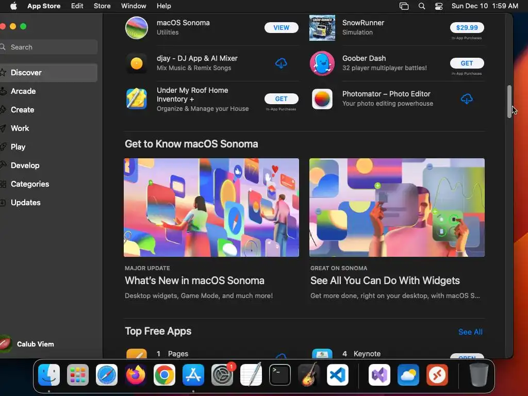Click the 'djay - DJ App & AI Mixer' title
Viewport: 528px width, 396px height.
click(x=197, y=58)
